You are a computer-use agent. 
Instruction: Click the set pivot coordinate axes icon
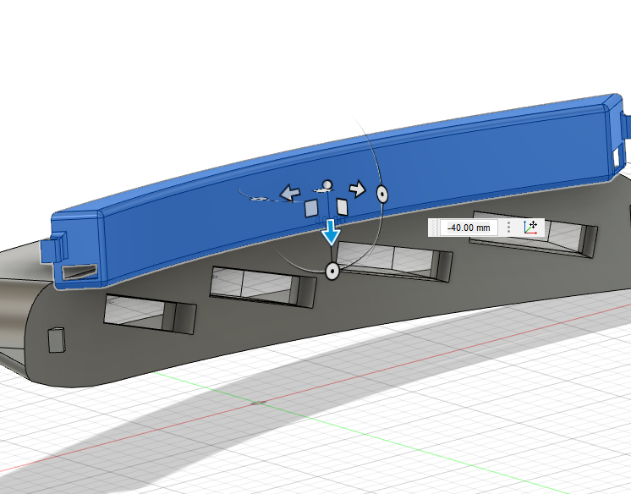point(531,228)
